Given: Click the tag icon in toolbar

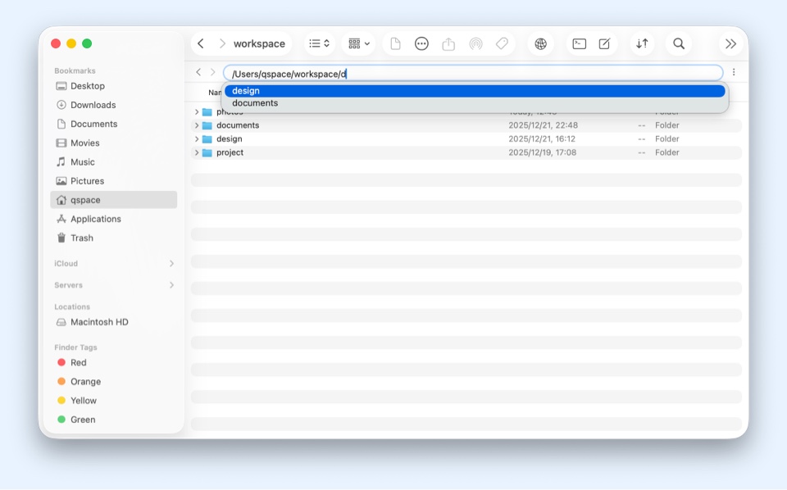Looking at the screenshot, I should [x=502, y=44].
